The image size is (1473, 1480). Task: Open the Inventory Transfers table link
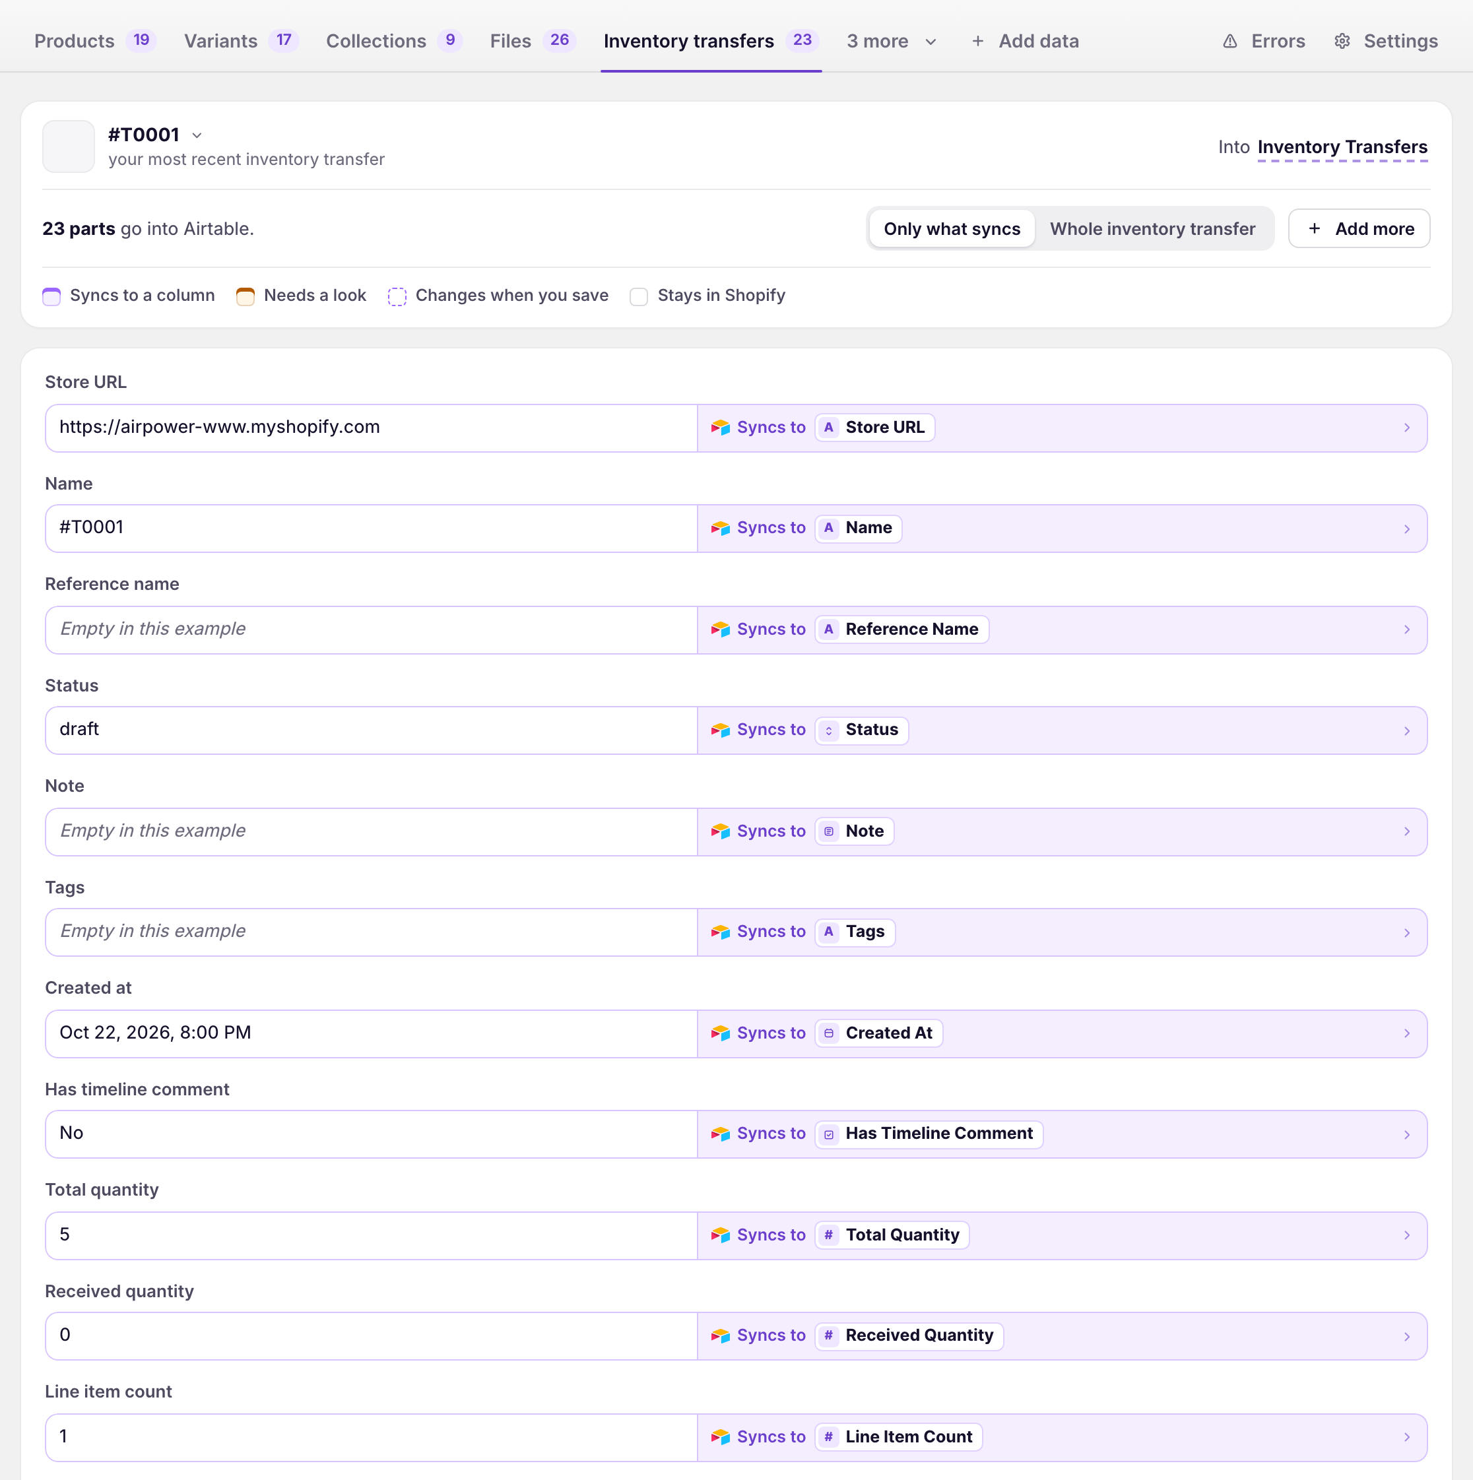pos(1342,147)
